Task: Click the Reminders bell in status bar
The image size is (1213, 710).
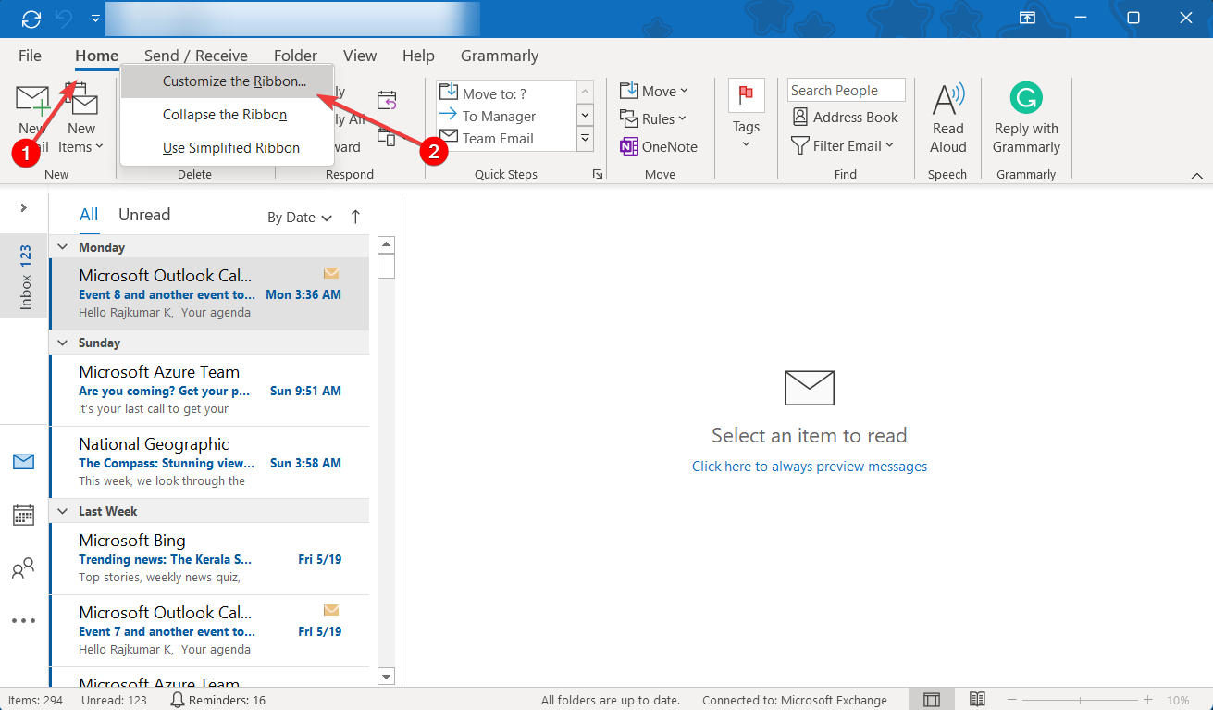Action: click(178, 700)
